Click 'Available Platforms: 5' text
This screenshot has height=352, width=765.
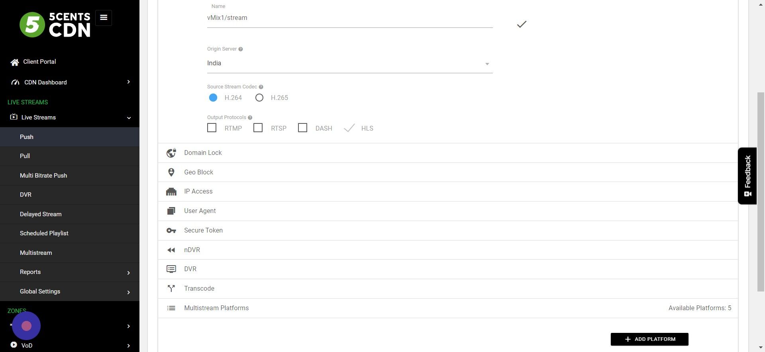[x=700, y=308]
